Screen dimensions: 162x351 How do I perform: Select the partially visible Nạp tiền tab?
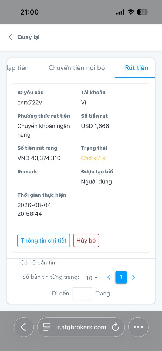[x=18, y=68]
